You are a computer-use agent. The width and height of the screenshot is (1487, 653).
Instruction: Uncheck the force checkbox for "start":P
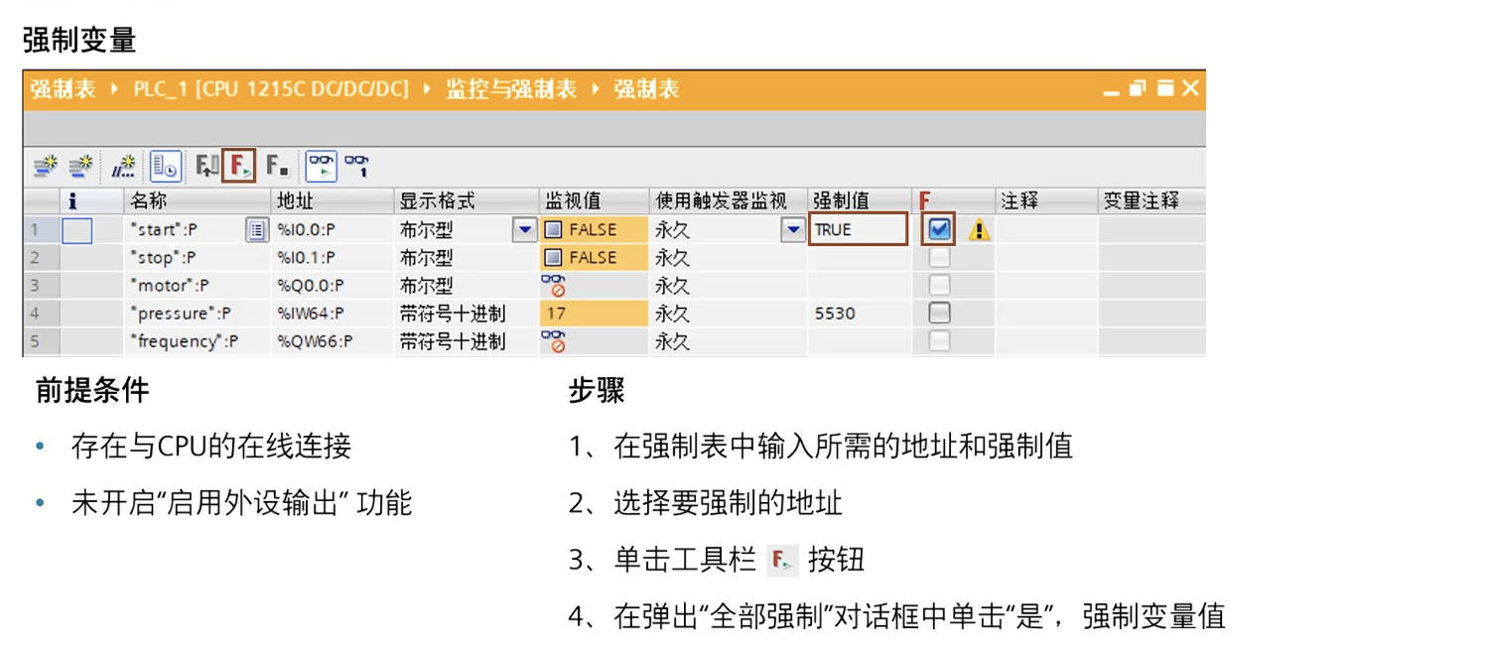point(939,230)
